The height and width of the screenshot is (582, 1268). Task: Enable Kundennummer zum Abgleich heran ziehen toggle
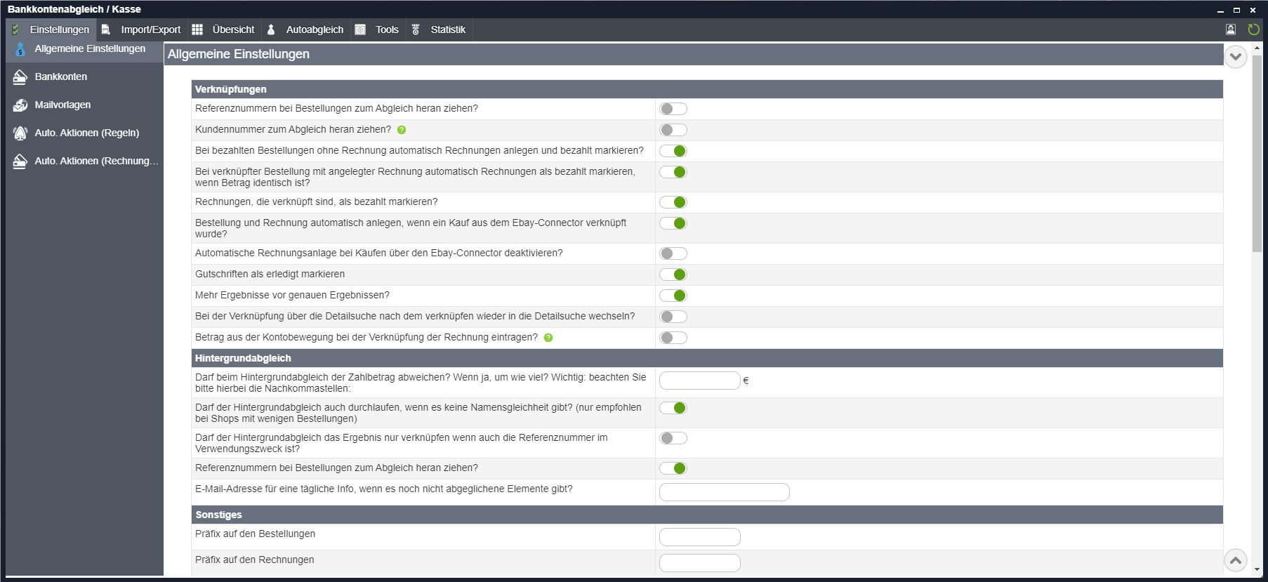pos(673,130)
